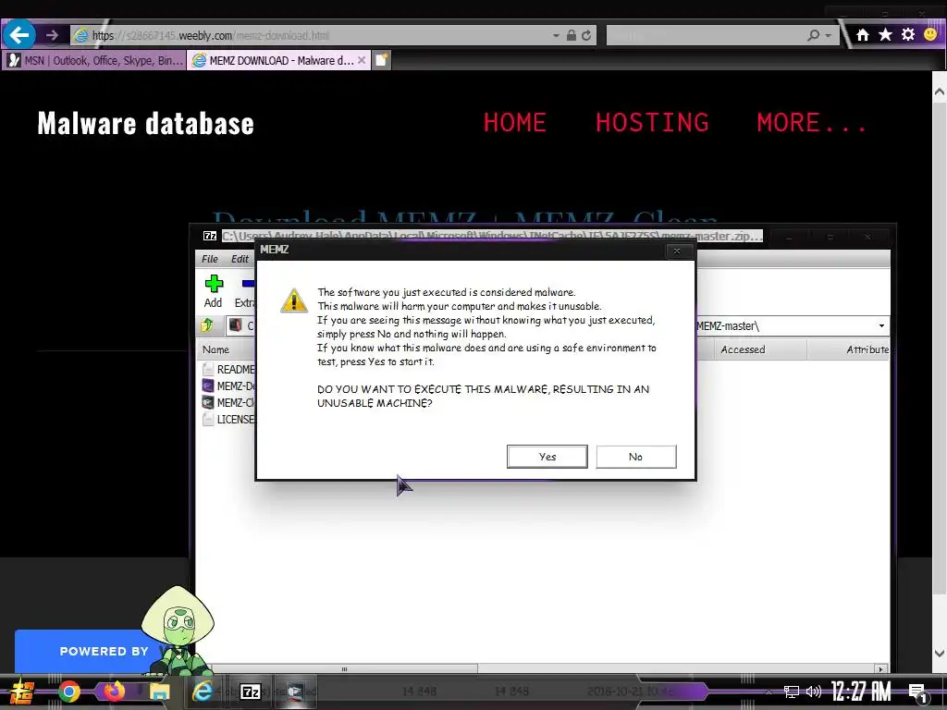Click the smiley feedback icon
947x710 pixels.
[x=930, y=34]
